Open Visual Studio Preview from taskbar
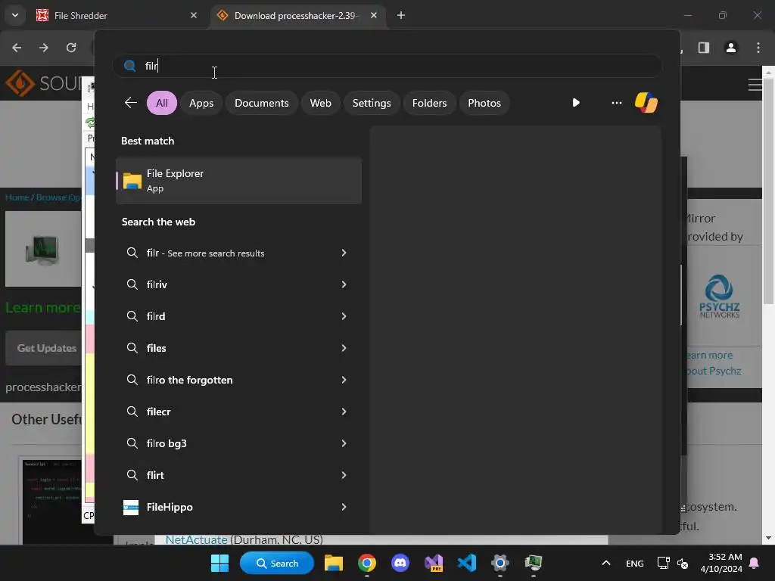This screenshot has width=775, height=581. pos(434,563)
